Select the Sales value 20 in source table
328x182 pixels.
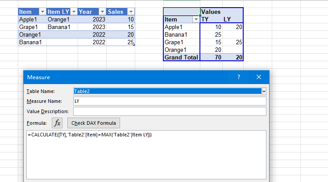[120, 34]
